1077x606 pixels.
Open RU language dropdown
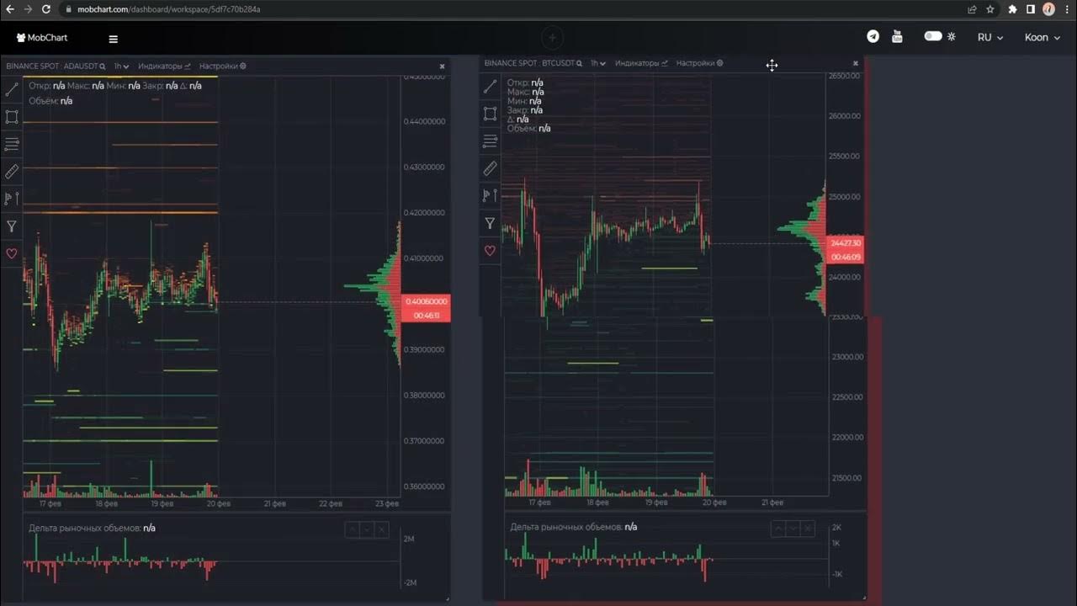(989, 37)
